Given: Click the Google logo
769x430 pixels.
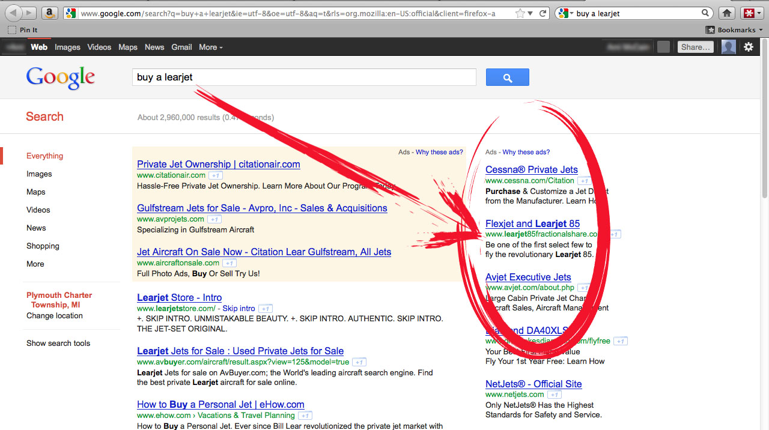Looking at the screenshot, I should (60, 78).
